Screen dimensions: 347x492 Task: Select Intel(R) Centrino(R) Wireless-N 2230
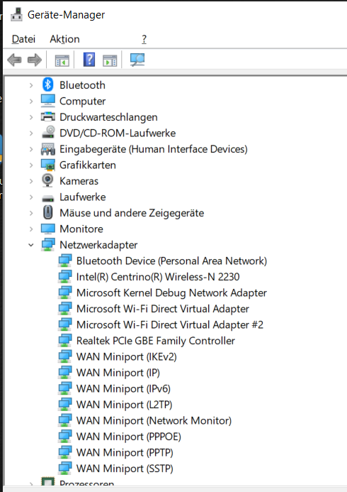coord(158,277)
